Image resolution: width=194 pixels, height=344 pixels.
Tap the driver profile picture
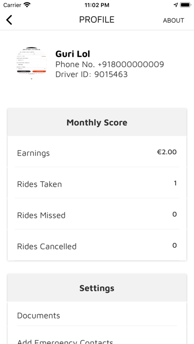pos(31,63)
